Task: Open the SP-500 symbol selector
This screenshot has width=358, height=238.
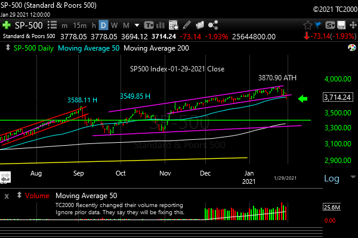Action: (x=29, y=26)
